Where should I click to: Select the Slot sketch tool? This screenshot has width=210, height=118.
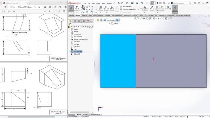click(x=83, y=12)
